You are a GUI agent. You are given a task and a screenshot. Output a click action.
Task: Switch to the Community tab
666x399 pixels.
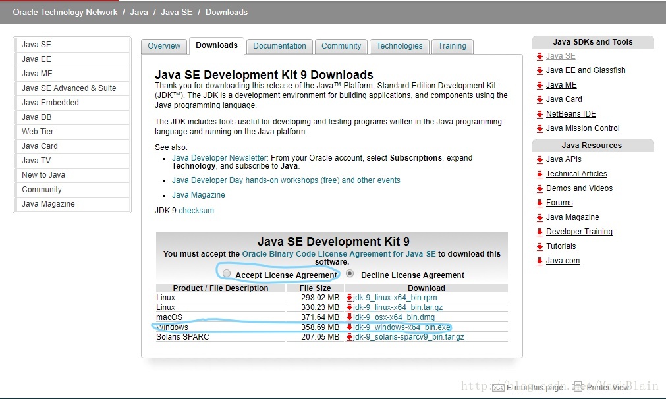coord(341,46)
